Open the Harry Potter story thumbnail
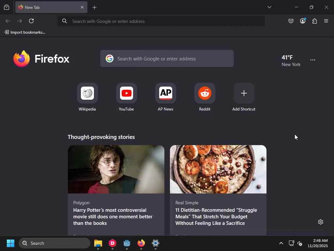 pyautogui.click(x=116, y=169)
